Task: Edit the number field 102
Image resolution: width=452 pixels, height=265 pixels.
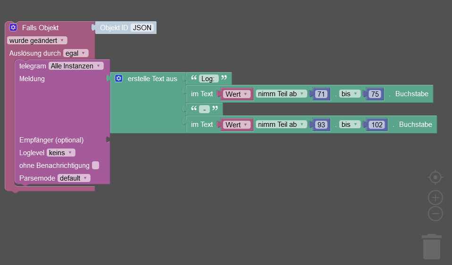Action: 377,124
